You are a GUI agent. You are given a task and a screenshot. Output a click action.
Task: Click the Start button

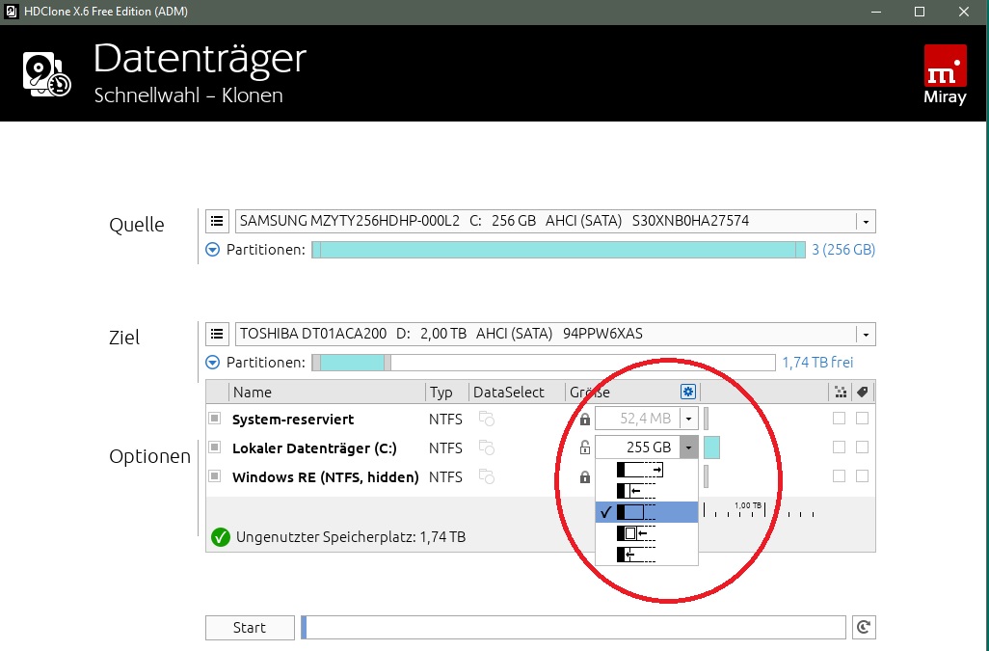coord(250,628)
